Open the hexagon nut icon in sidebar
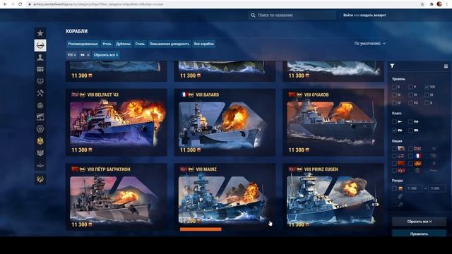Viewport: 452px width, 254px height. coord(40,128)
